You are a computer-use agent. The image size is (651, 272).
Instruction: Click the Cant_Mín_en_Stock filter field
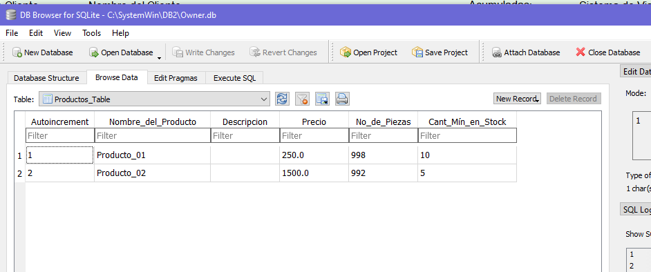[x=467, y=135]
